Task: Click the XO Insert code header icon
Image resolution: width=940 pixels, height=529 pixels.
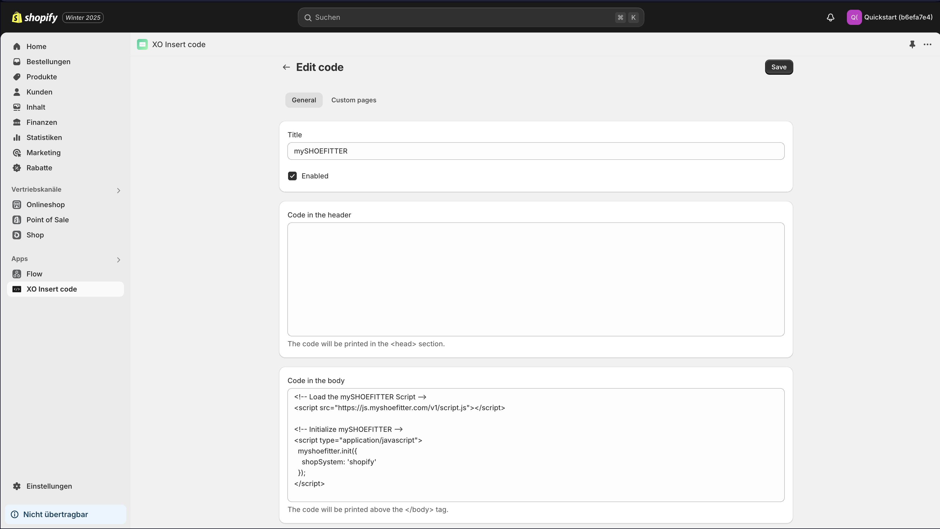Action: [x=142, y=44]
